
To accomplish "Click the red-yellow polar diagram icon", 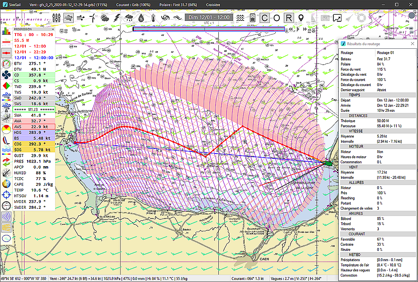I will coord(6,130).
